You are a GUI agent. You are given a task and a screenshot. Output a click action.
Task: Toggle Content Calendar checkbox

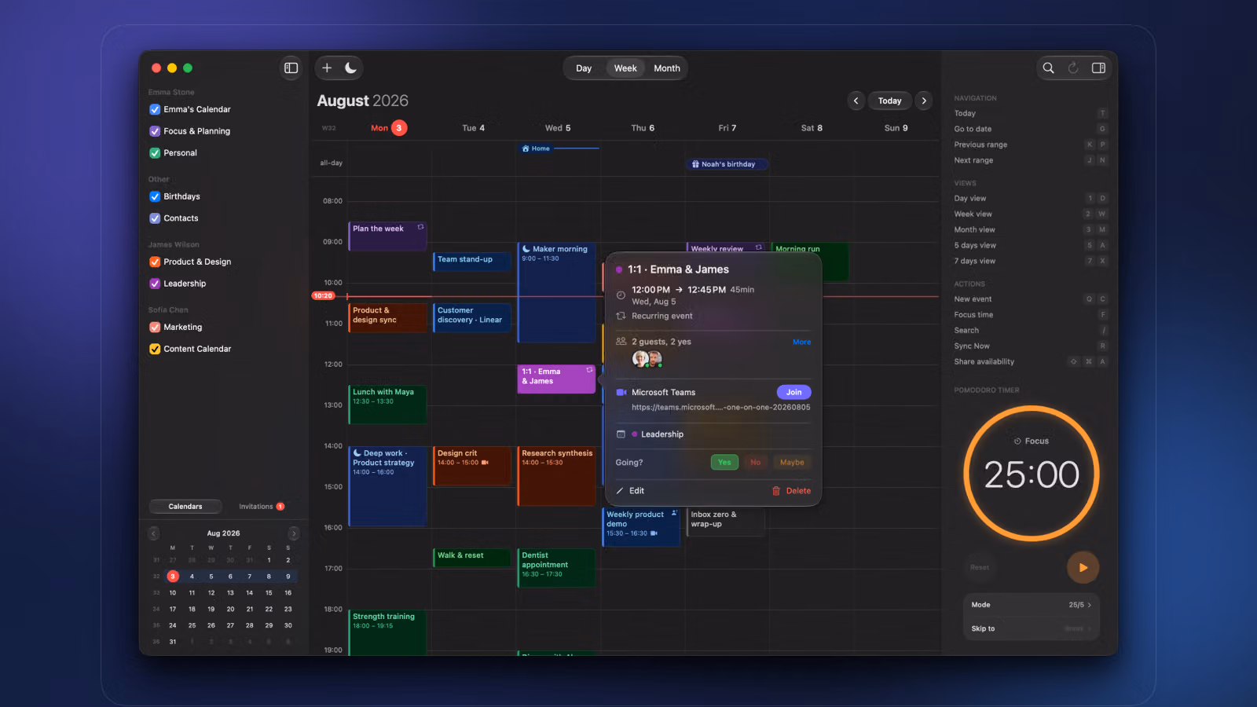(x=155, y=349)
